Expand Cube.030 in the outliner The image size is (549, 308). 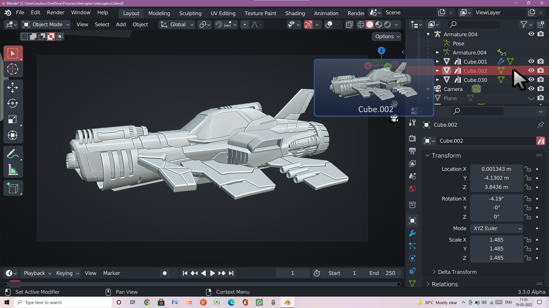[x=437, y=80]
